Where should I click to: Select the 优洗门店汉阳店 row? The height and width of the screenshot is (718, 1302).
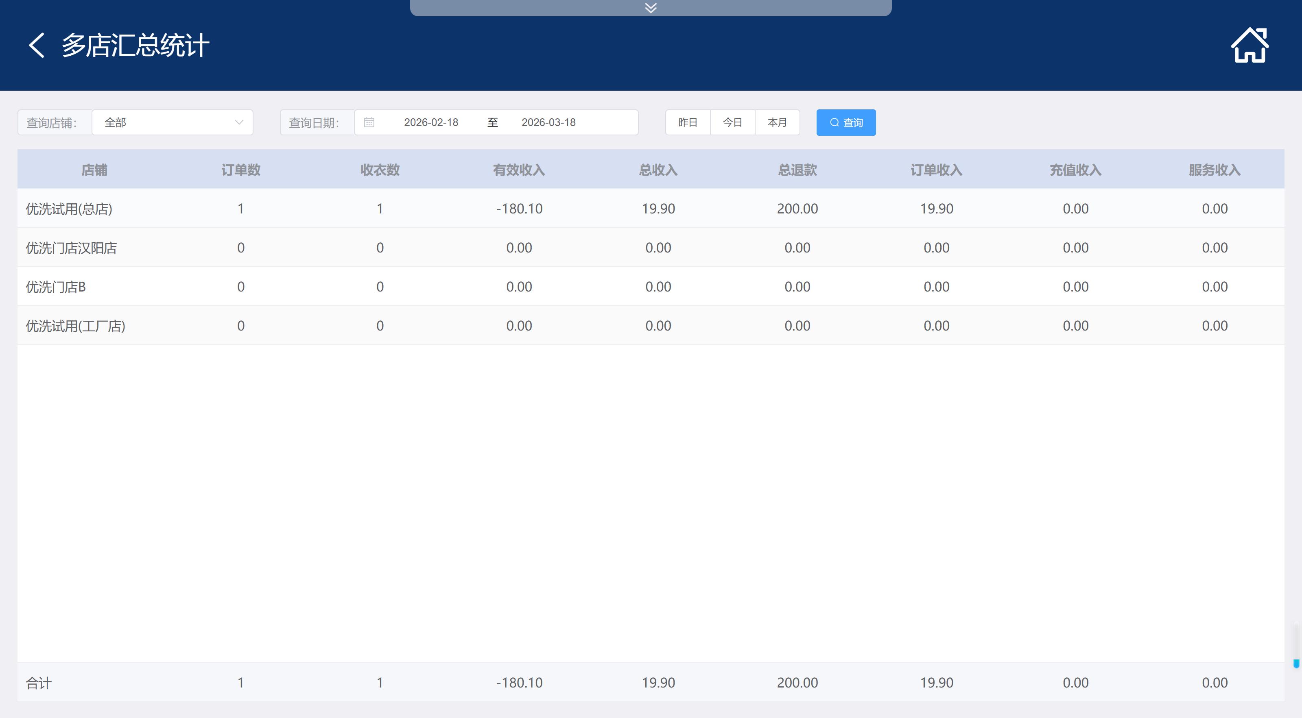click(71, 248)
